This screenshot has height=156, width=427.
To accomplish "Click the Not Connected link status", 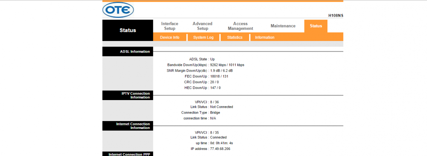I will tap(222, 107).
